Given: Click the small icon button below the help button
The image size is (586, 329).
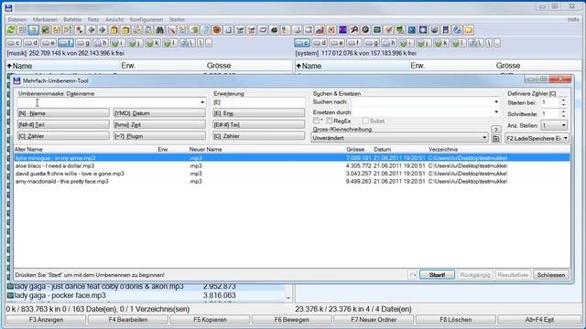Looking at the screenshot, I should coord(496,138).
